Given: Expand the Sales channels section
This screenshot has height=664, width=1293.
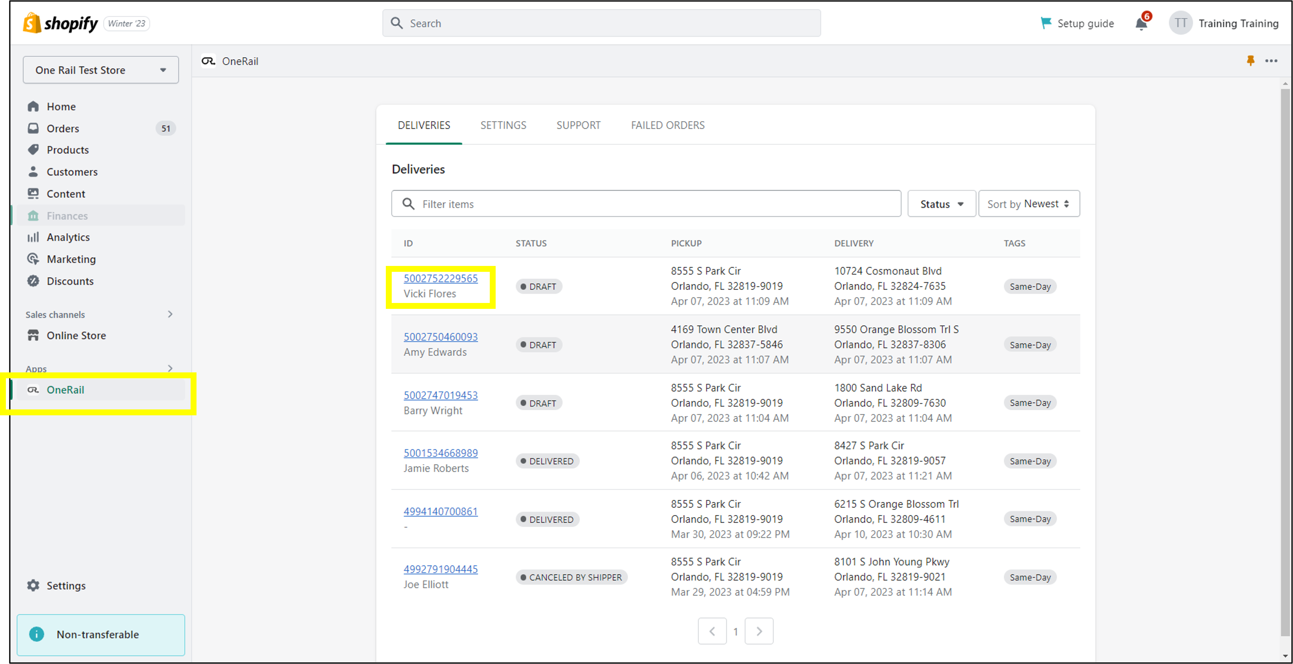Looking at the screenshot, I should (x=170, y=314).
